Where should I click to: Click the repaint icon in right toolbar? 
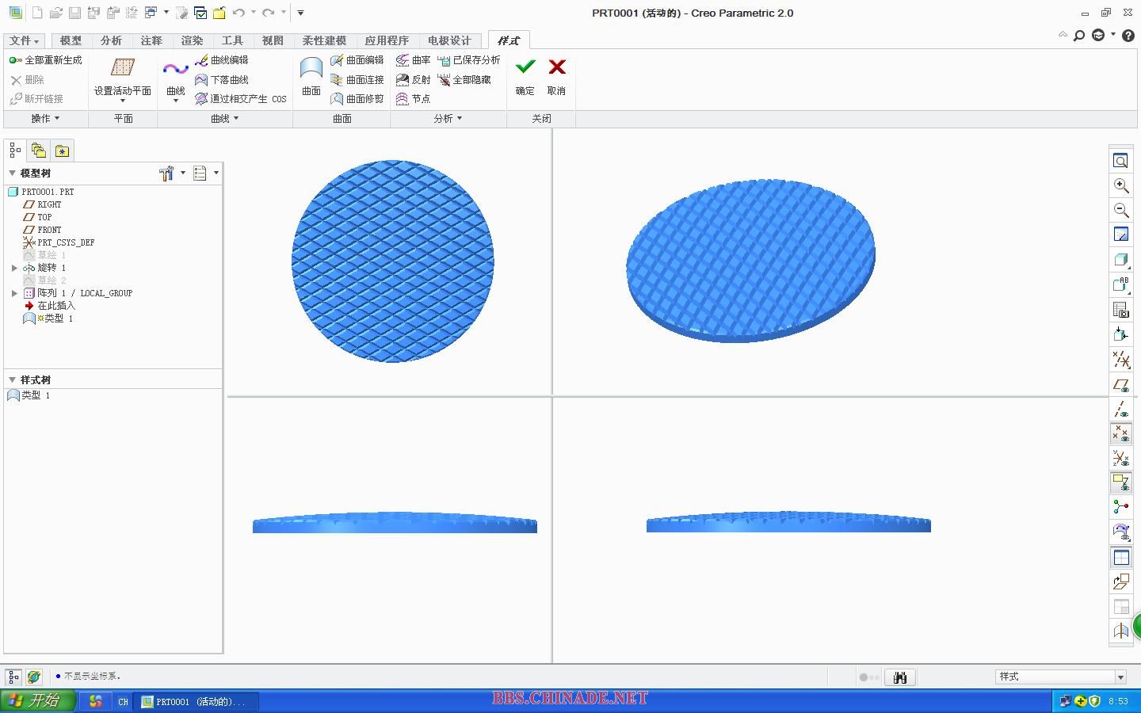tap(1120, 234)
